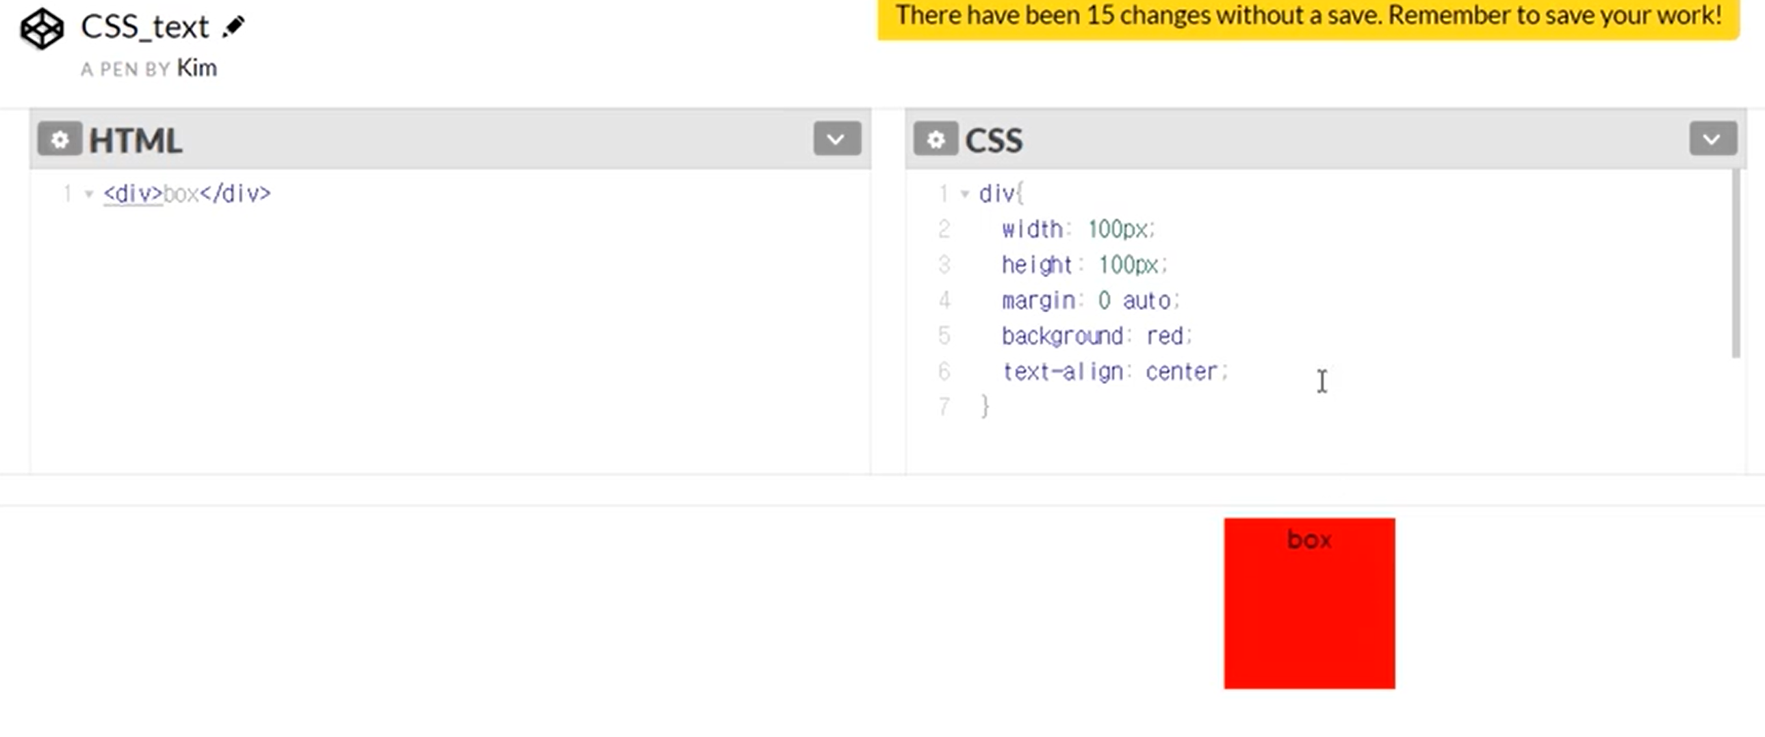Open CSS editor settings gear
The height and width of the screenshot is (737, 1765).
[x=936, y=139]
